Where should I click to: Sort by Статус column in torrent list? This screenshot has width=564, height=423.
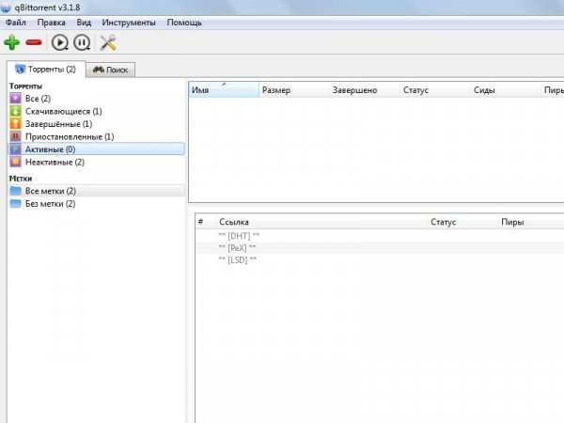pos(435,90)
